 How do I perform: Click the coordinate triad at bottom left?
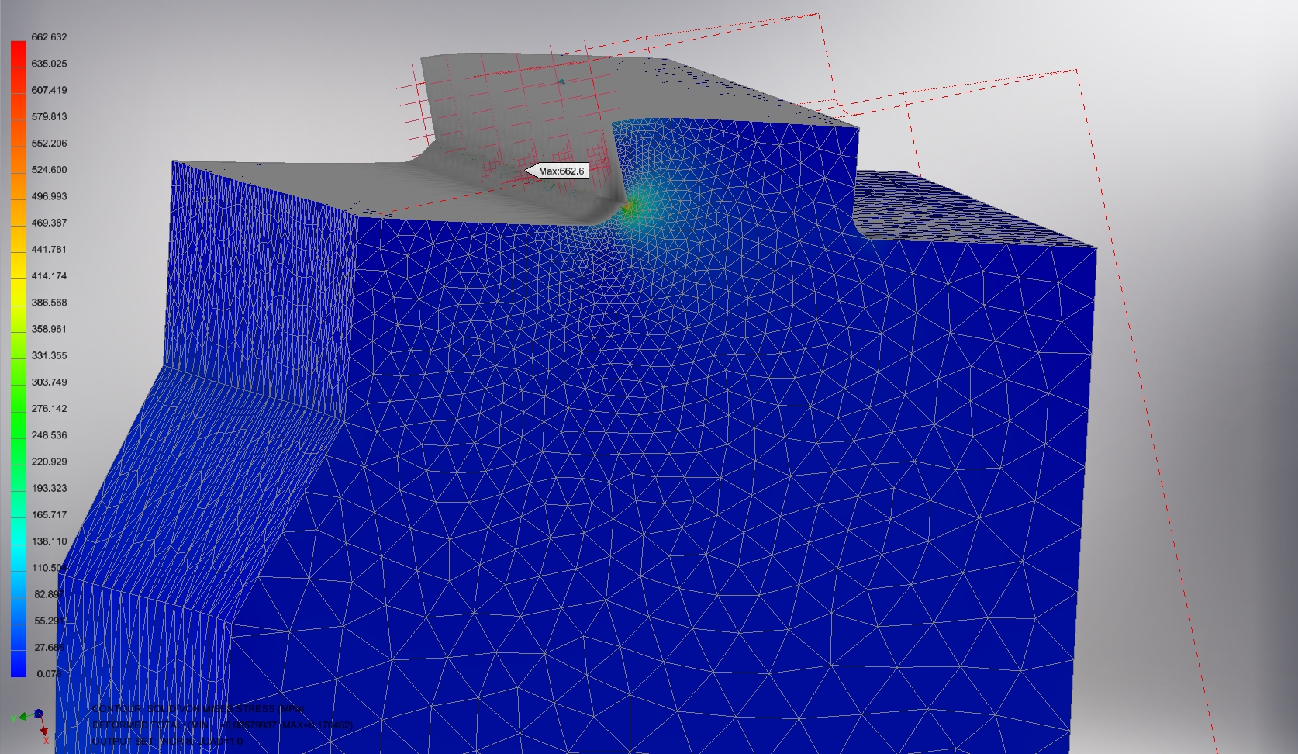coord(35,721)
